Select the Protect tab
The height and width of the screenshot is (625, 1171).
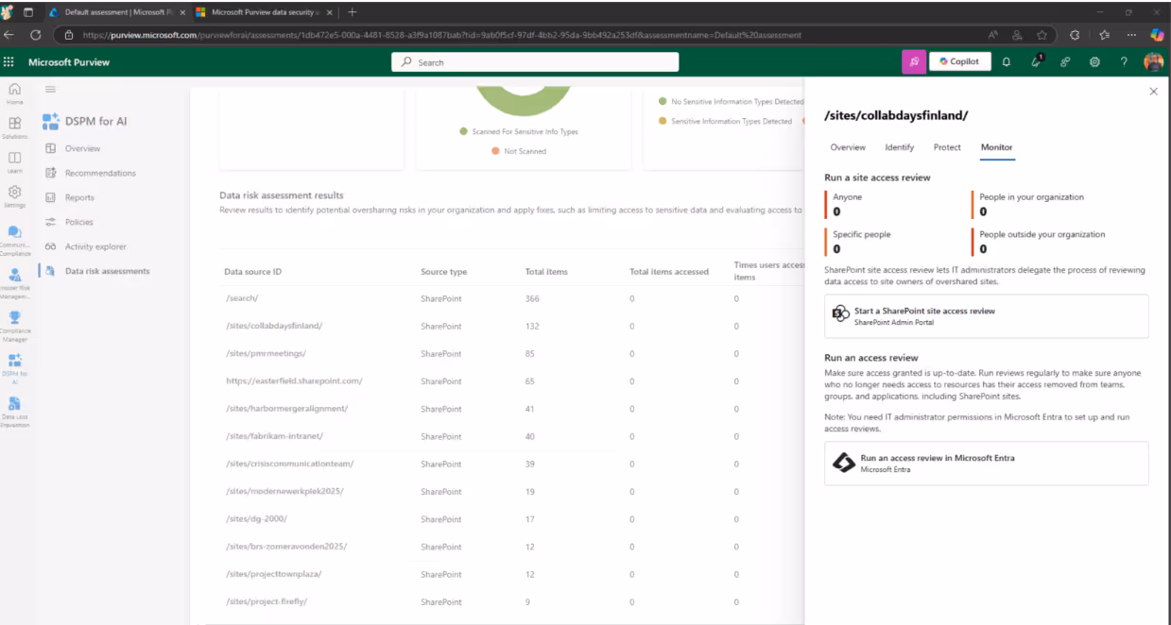pos(947,147)
